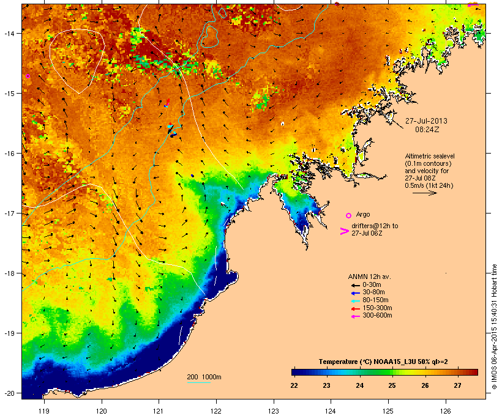
Task: Click the magenta drifters arrowhead legend symbol
Action: [x=345, y=231]
